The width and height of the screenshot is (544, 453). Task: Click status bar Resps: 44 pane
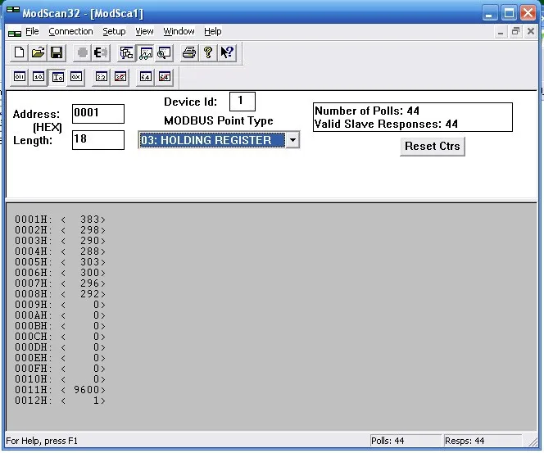coord(483,441)
